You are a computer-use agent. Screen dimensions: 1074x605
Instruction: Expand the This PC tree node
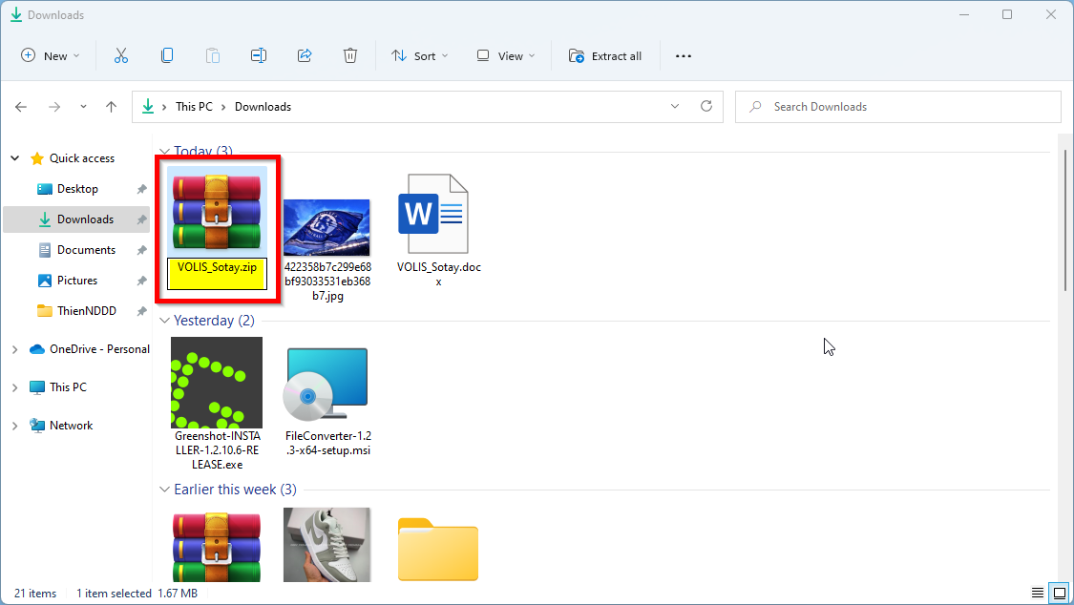pyautogui.click(x=15, y=387)
